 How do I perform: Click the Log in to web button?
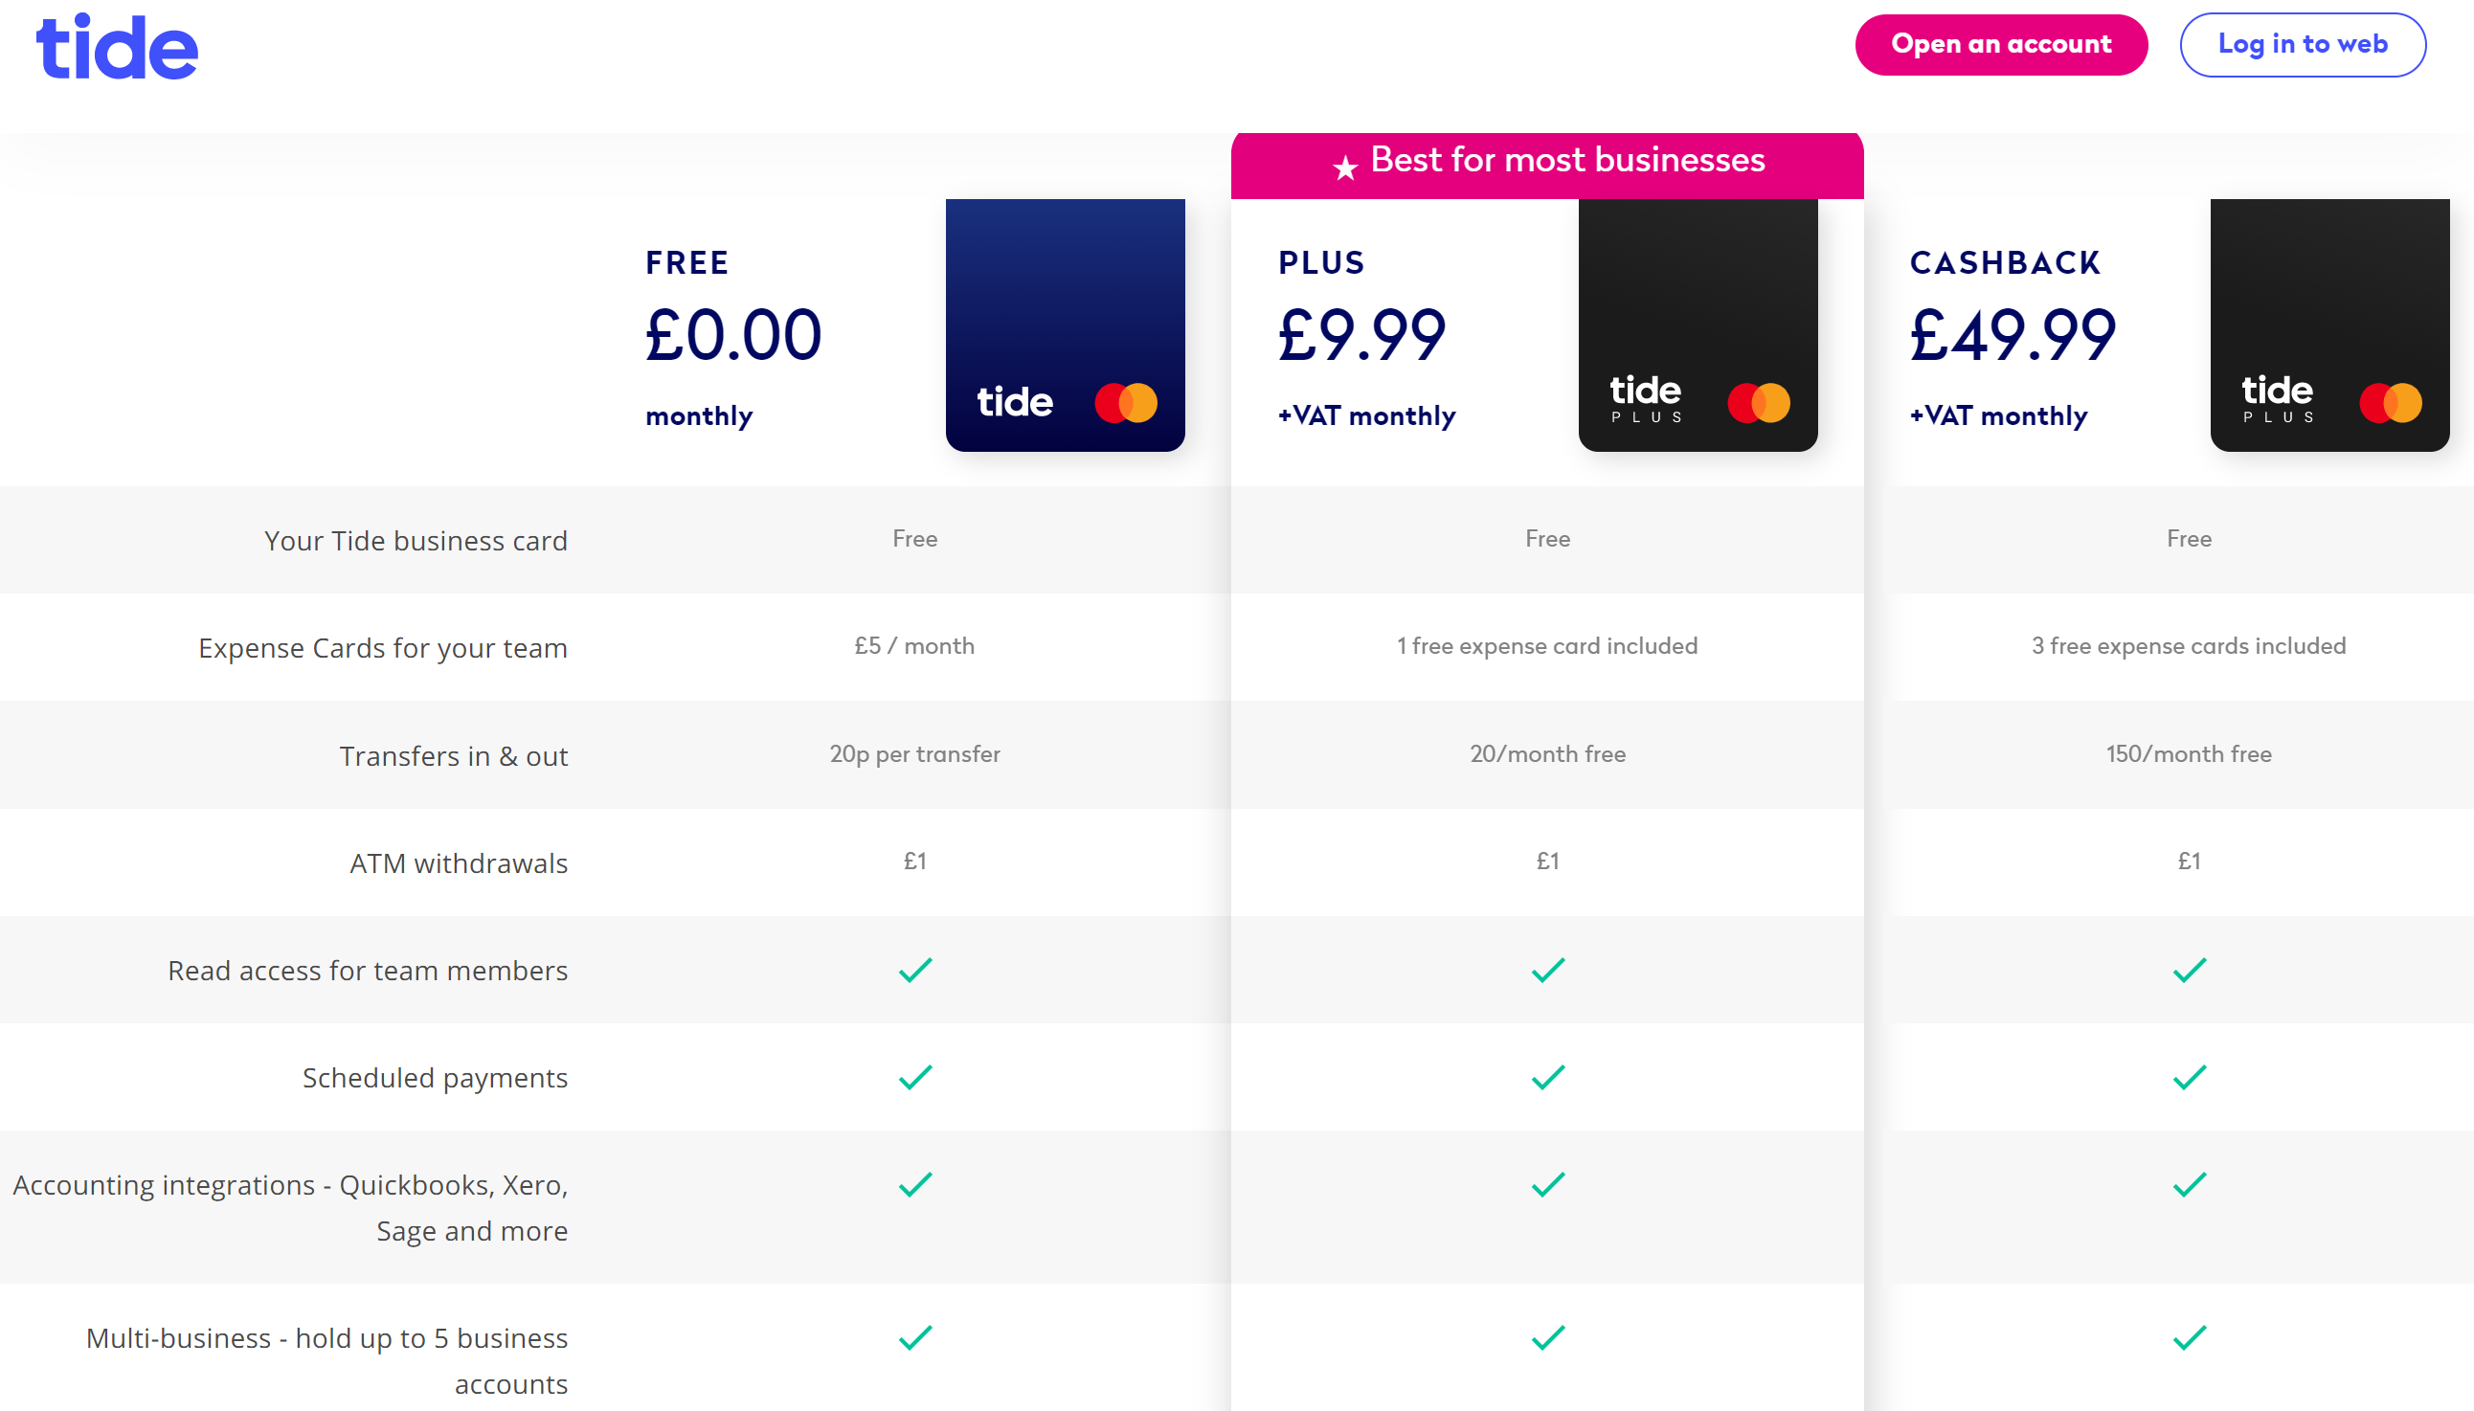tap(2302, 45)
